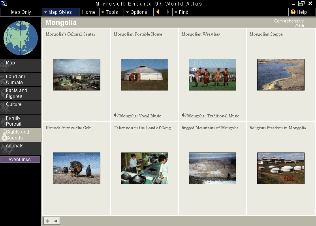This screenshot has height=226, width=316.
Task: Toggle the Map Only view
Action: pyautogui.click(x=21, y=12)
